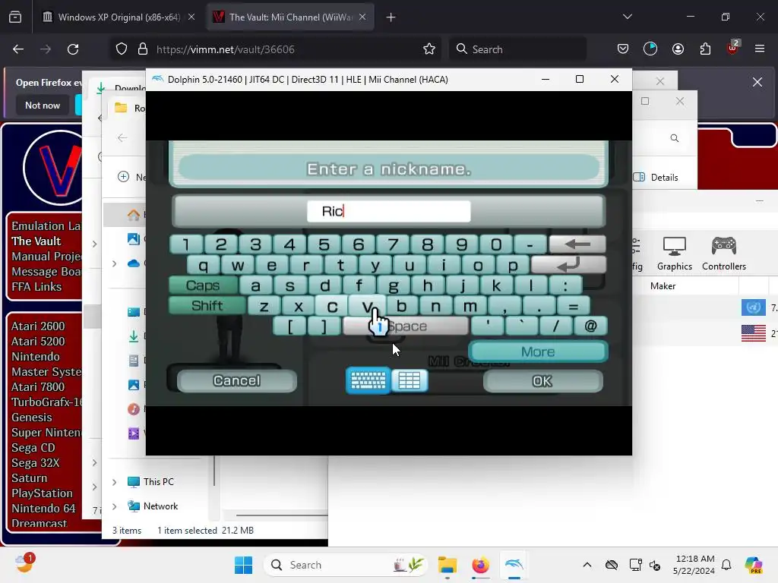Click the Firefox Search box
This screenshot has width=778, height=583.
(518, 49)
